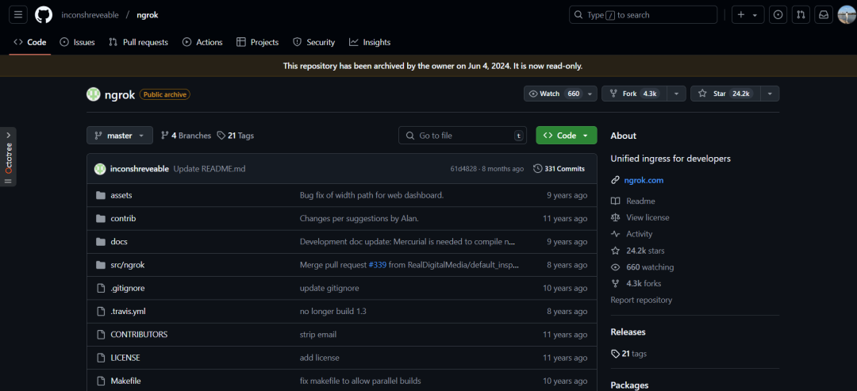
Task: Open the Watch notifications dropdown
Action: [x=560, y=94]
